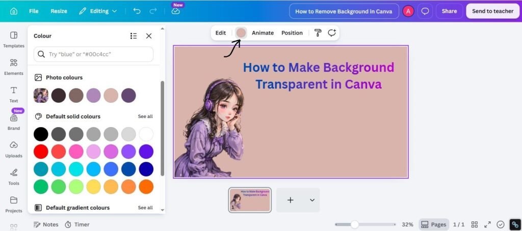Choose the deep violet solid colour
This screenshot has width=522, height=231.
pos(146,152)
